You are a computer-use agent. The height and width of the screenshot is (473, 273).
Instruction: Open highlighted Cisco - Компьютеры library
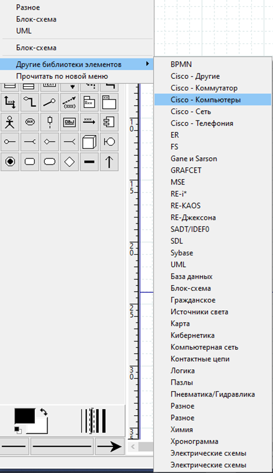point(213,99)
